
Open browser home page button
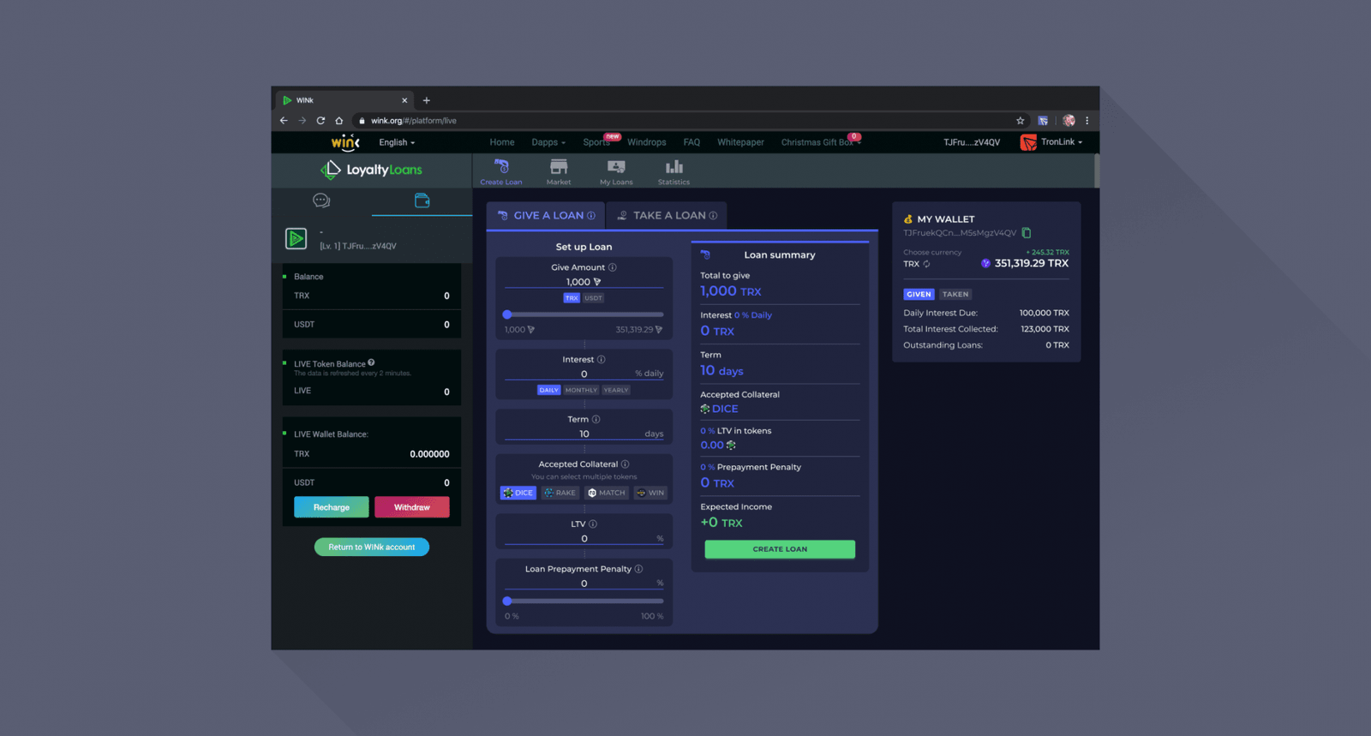[x=339, y=121]
